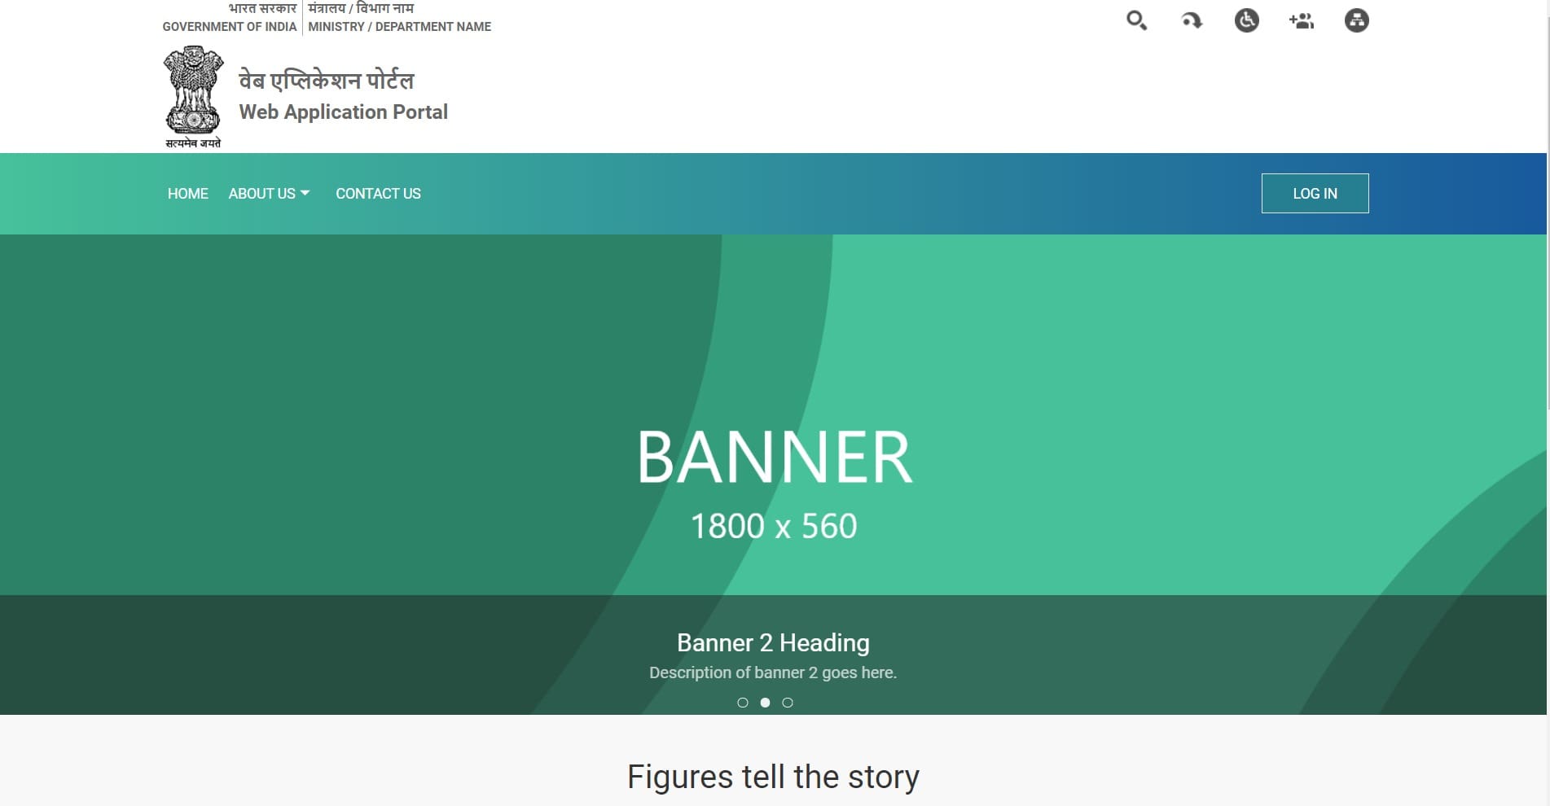Select the first banner slide indicator dot

point(742,703)
